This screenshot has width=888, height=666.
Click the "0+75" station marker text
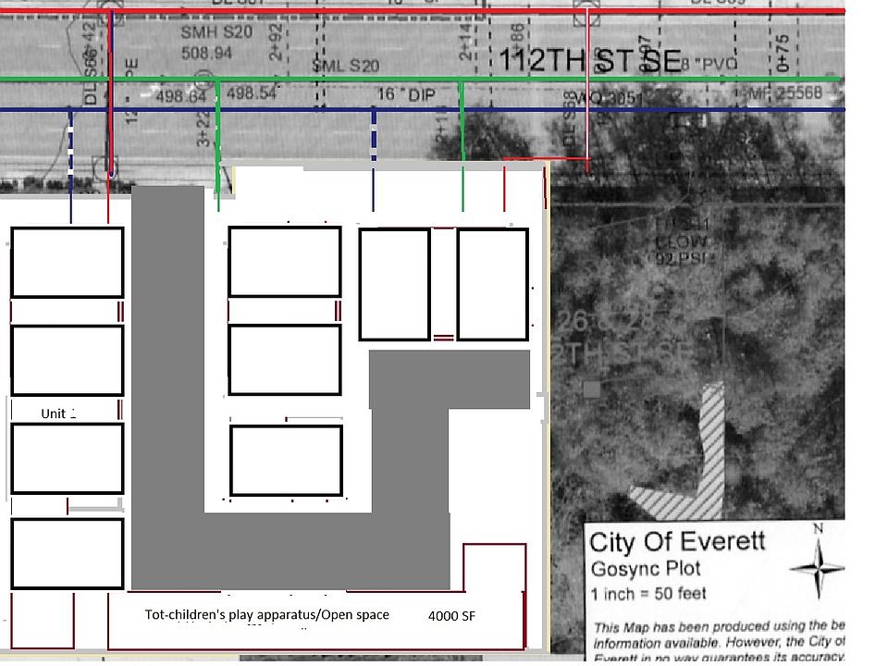(783, 54)
